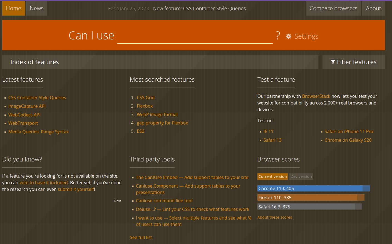Image resolution: width=392 pixels, height=244 pixels.
Task: Open the News tab
Action: [36, 8]
